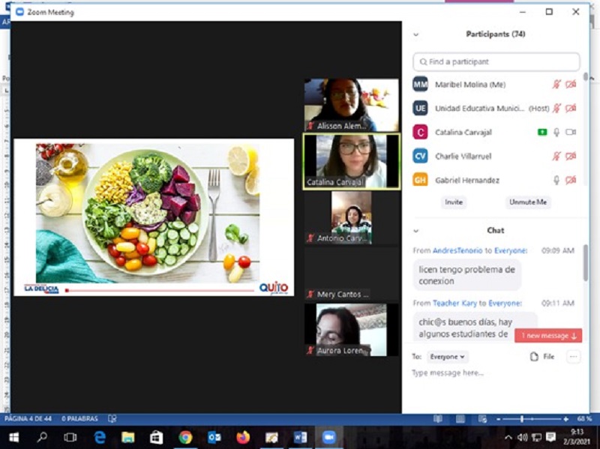Click Catalina Carvajal's camera icon
The width and height of the screenshot is (600, 449).
tap(571, 133)
